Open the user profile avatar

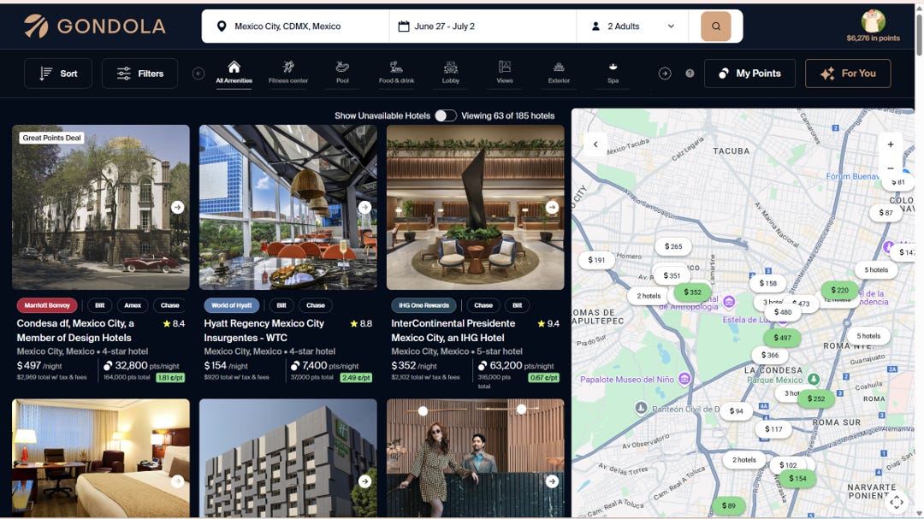(873, 21)
